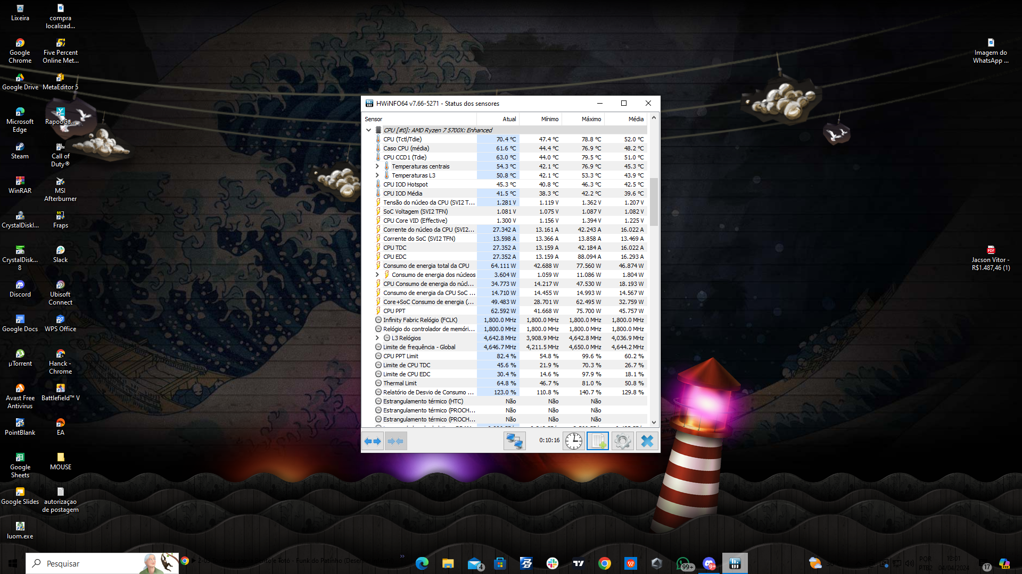Expand the L3 Relógios row
This screenshot has height=574, width=1022.
pyautogui.click(x=377, y=338)
